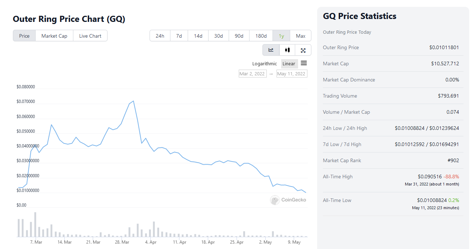Set chart range to 7d
Screen dimensions: 471x249
click(x=179, y=36)
